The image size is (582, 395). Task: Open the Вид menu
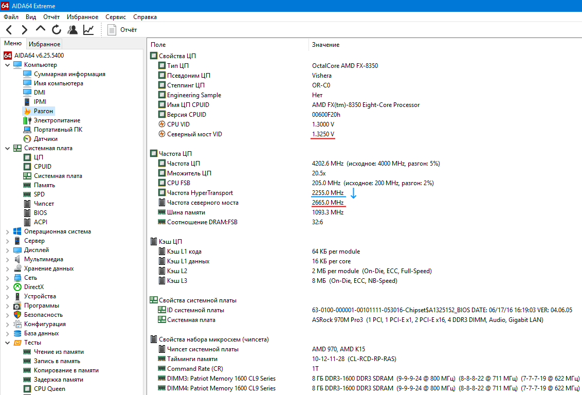point(31,16)
